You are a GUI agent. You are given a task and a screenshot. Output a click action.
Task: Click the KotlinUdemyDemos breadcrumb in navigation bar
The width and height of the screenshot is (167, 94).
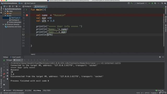tap(9, 3)
